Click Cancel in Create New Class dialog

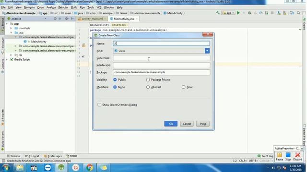(x=187, y=124)
